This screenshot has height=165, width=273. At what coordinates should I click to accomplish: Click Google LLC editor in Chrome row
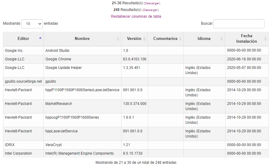click(x=23, y=59)
